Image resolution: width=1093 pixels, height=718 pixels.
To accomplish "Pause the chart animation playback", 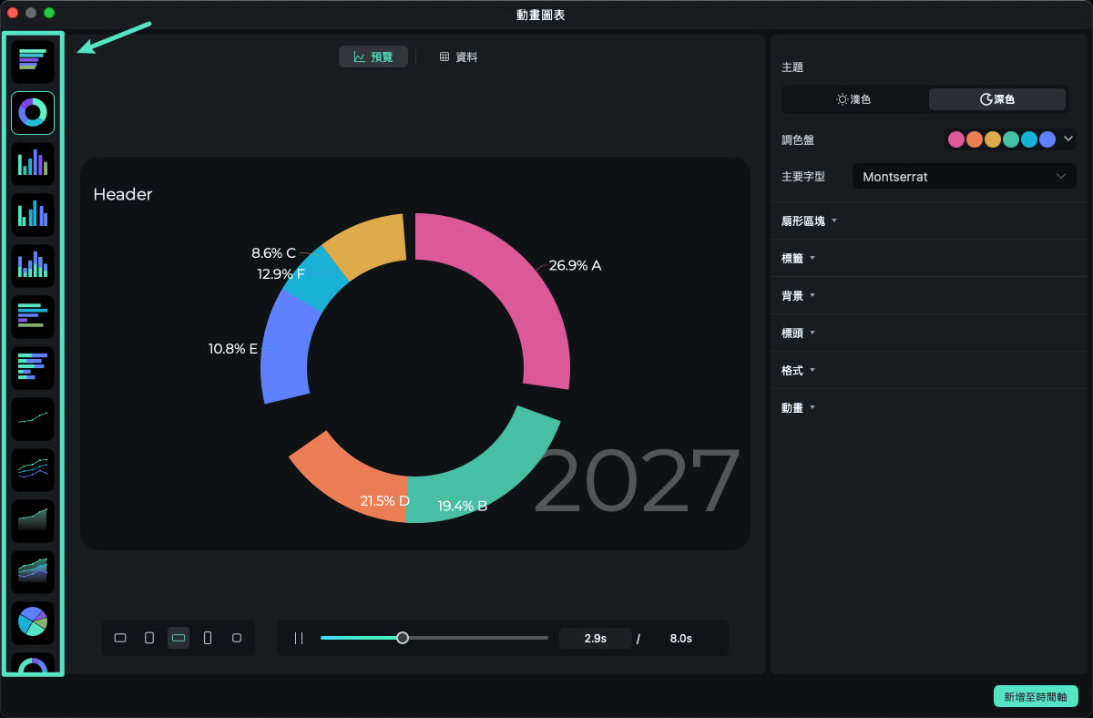I will coord(299,638).
